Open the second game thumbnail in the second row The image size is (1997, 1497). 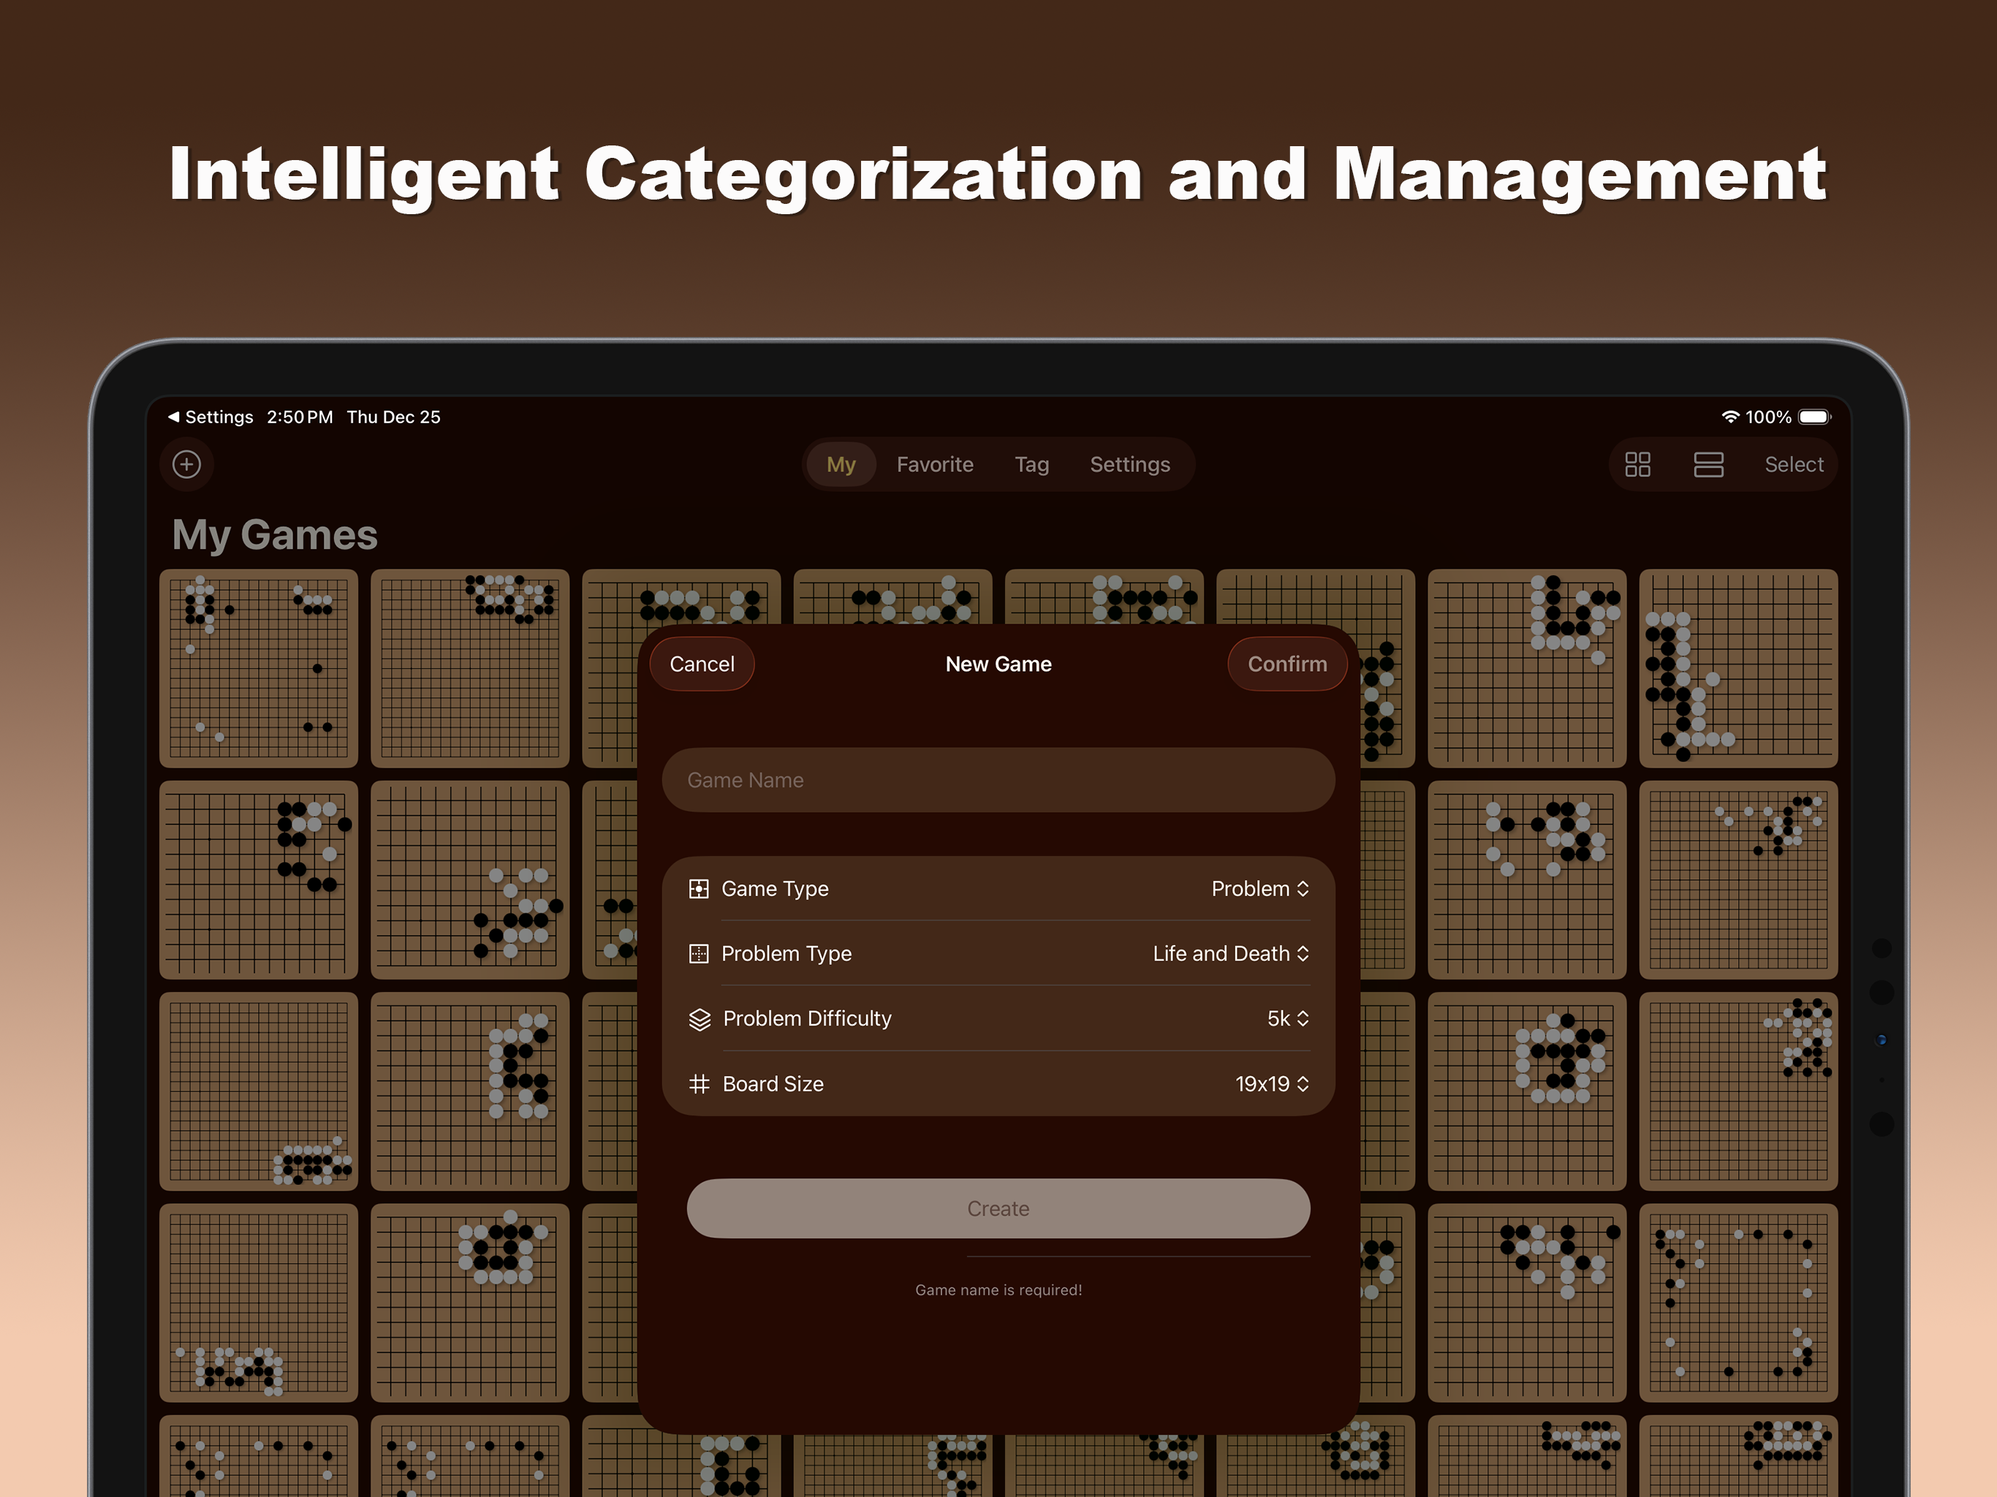point(469,879)
